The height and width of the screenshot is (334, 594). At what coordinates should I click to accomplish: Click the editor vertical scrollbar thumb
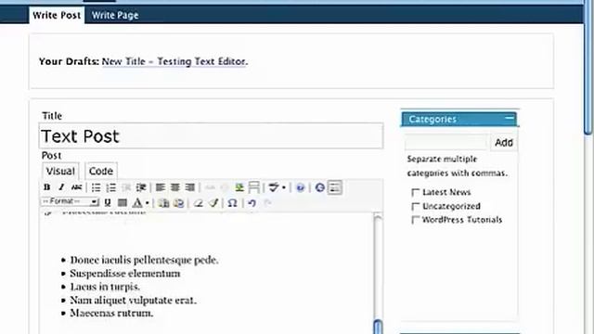(x=378, y=327)
